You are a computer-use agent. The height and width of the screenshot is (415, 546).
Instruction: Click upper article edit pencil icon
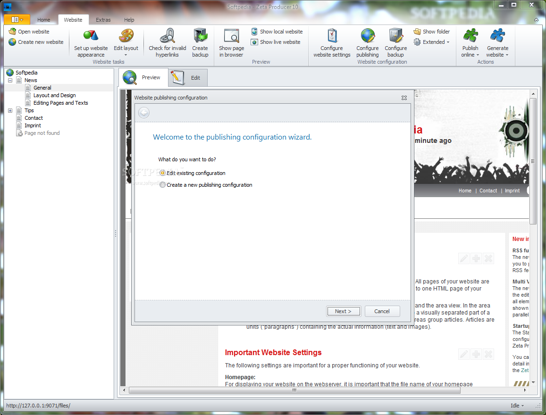[464, 258]
